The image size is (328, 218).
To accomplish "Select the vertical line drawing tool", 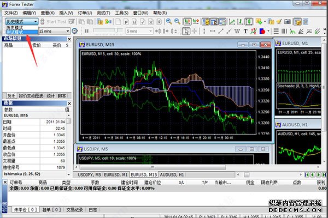I will point(204,31).
